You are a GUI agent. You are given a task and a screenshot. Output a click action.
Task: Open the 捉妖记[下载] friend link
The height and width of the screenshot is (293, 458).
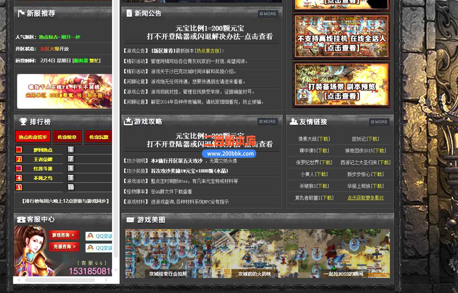click(366, 139)
